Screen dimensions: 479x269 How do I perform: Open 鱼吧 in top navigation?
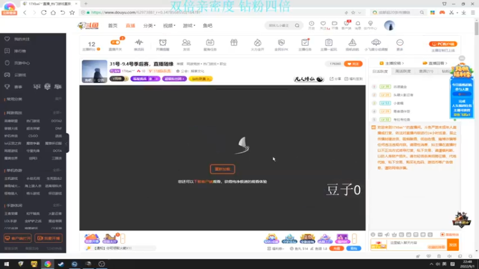tap(207, 26)
